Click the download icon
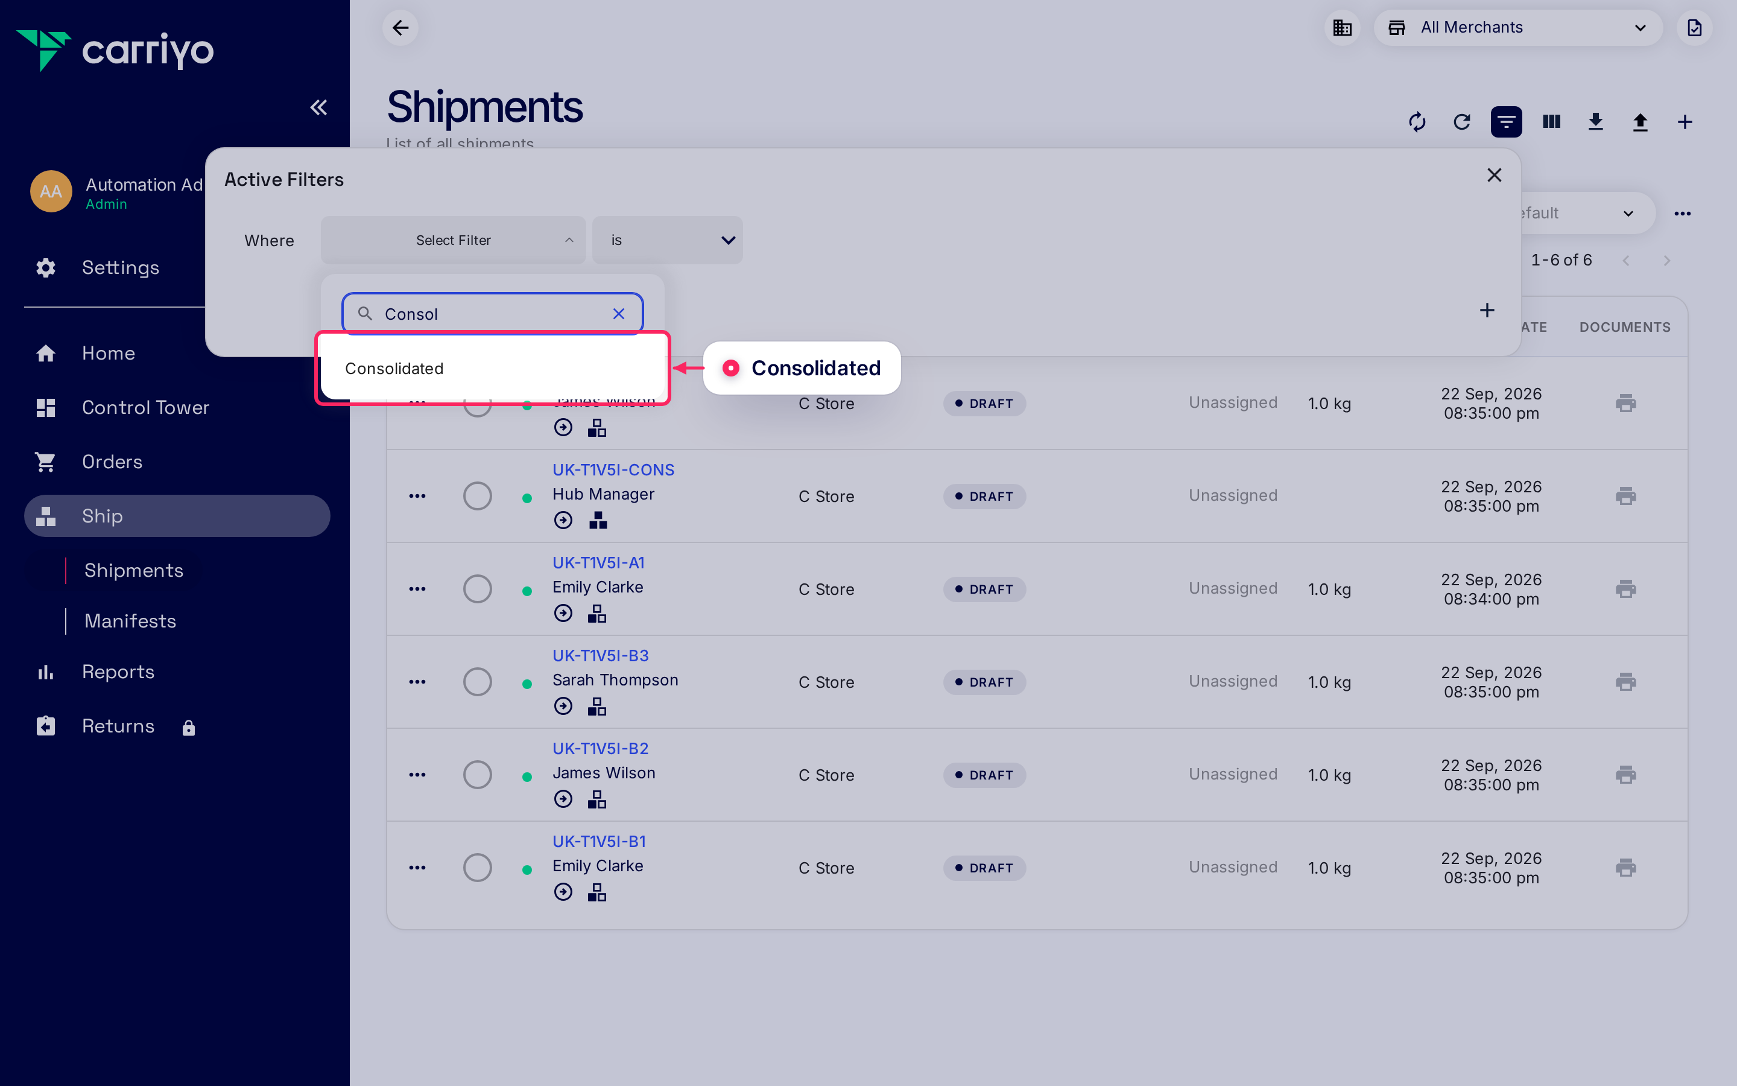This screenshot has height=1086, width=1737. [x=1596, y=122]
